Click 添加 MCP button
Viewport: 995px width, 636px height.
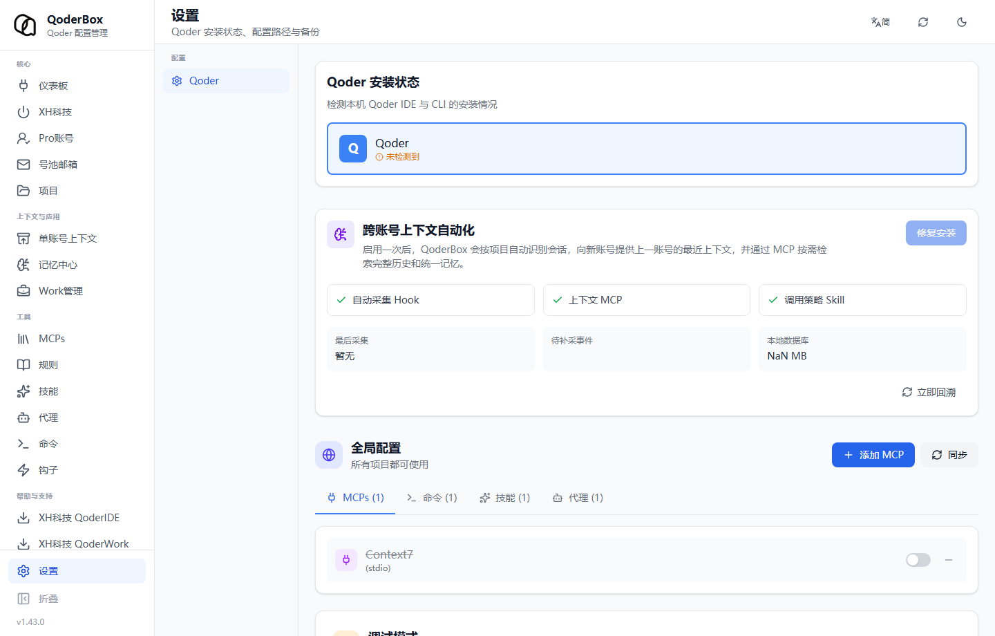point(873,455)
